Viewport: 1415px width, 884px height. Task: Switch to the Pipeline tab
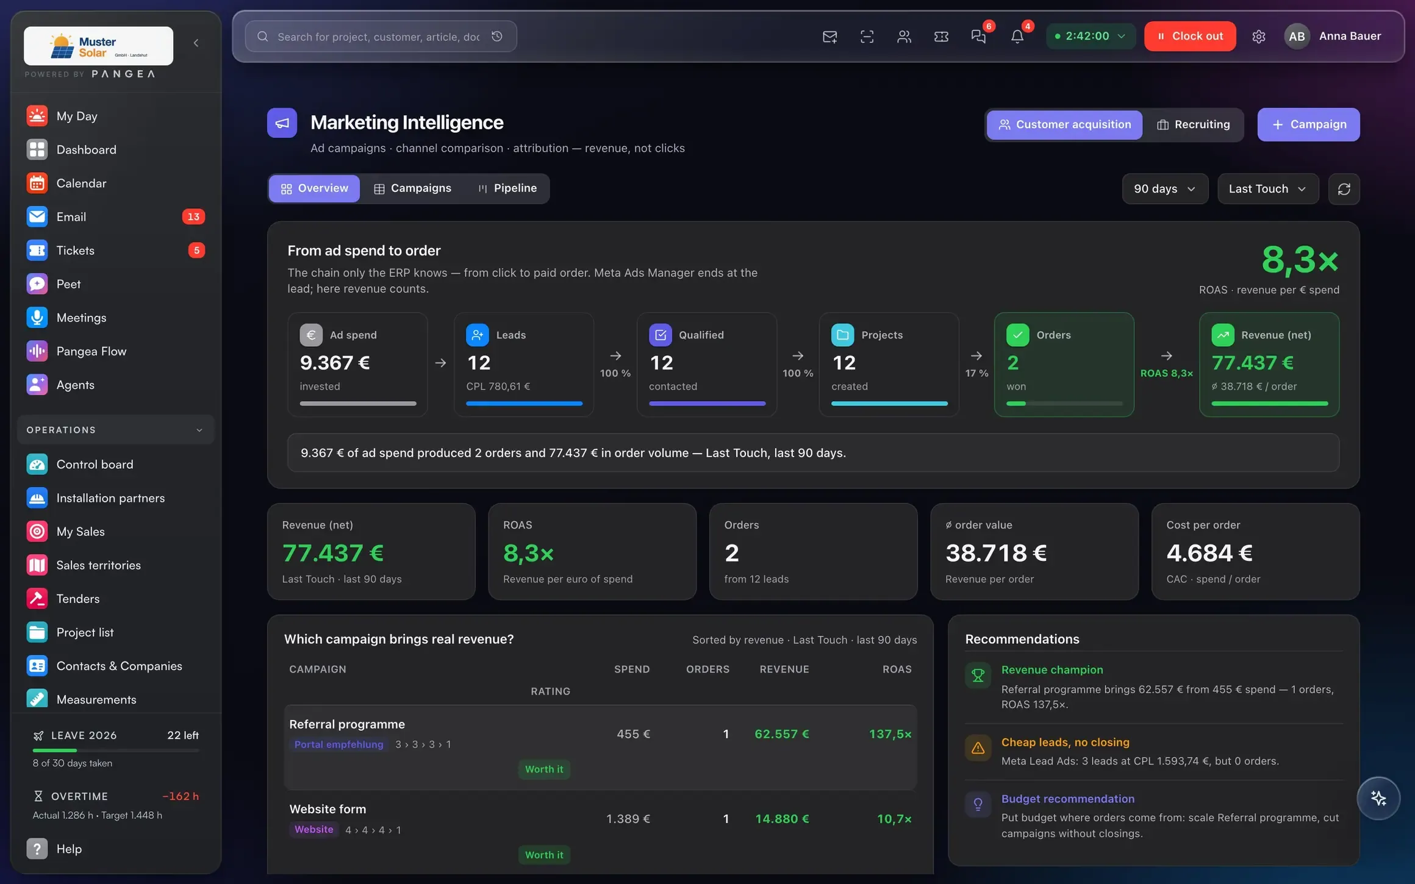point(507,188)
